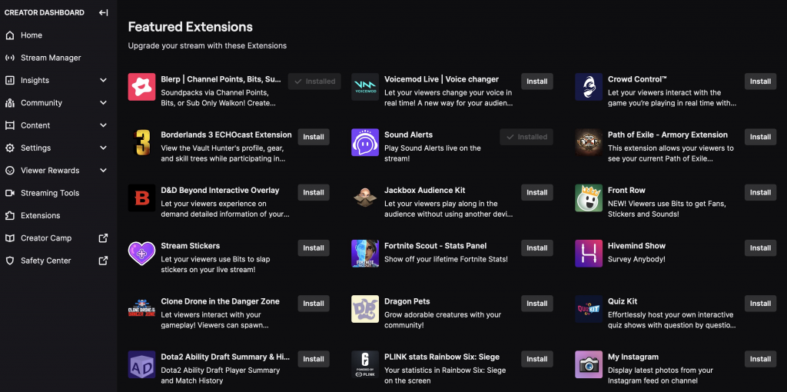Image resolution: width=787 pixels, height=392 pixels.
Task: Install Jackbox Audience Kit
Action: click(537, 193)
